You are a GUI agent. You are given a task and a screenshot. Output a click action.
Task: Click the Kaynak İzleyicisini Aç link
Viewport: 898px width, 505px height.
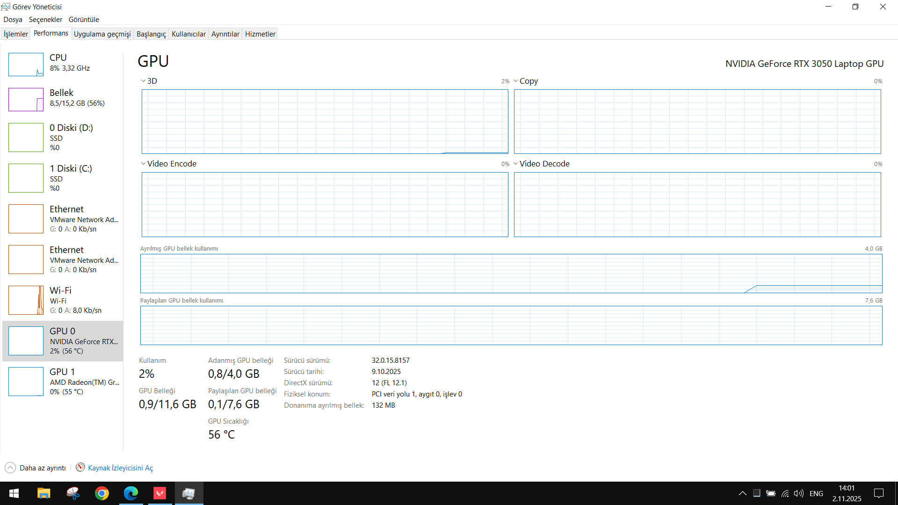coord(120,468)
